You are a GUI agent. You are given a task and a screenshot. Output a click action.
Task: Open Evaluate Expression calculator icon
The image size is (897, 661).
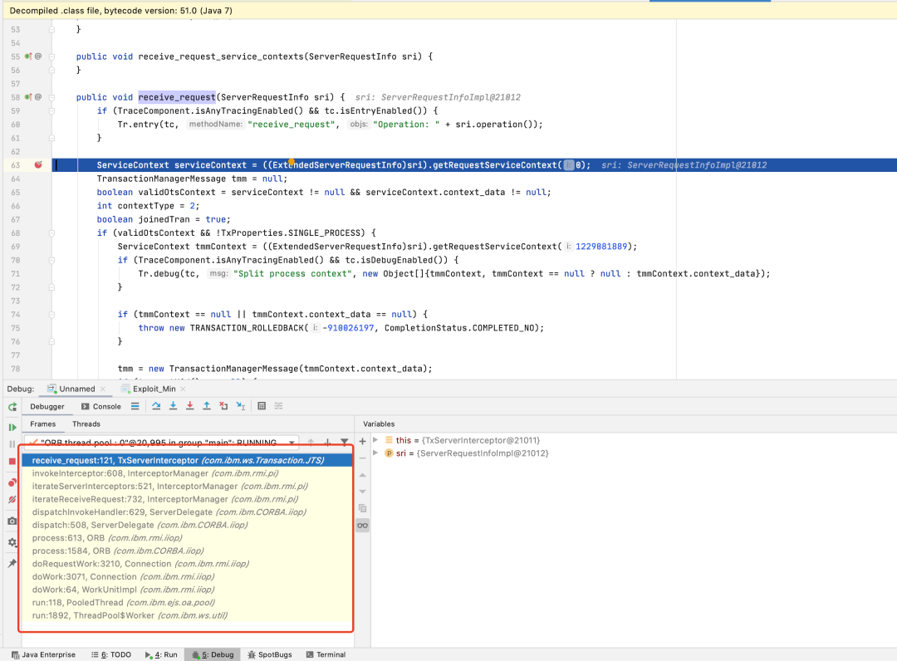262,406
